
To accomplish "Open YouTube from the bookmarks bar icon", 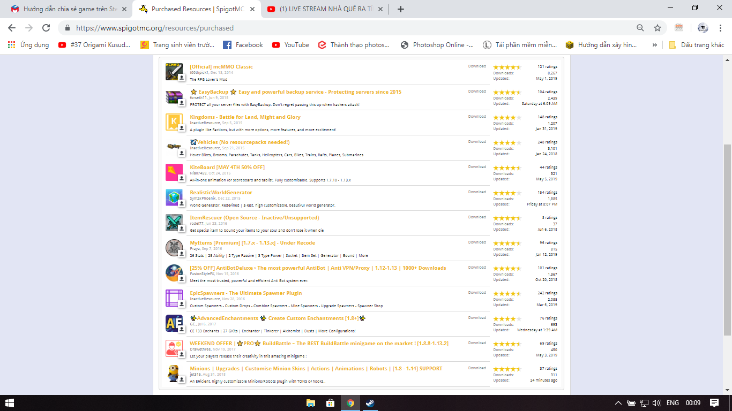I will pyautogui.click(x=277, y=45).
